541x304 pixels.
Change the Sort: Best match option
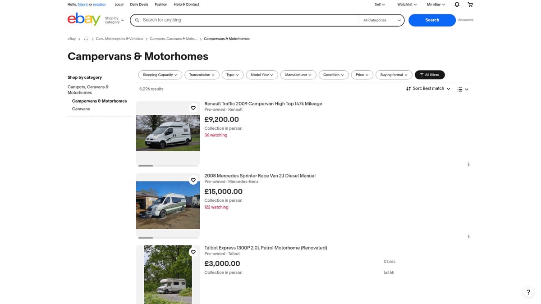point(429,89)
